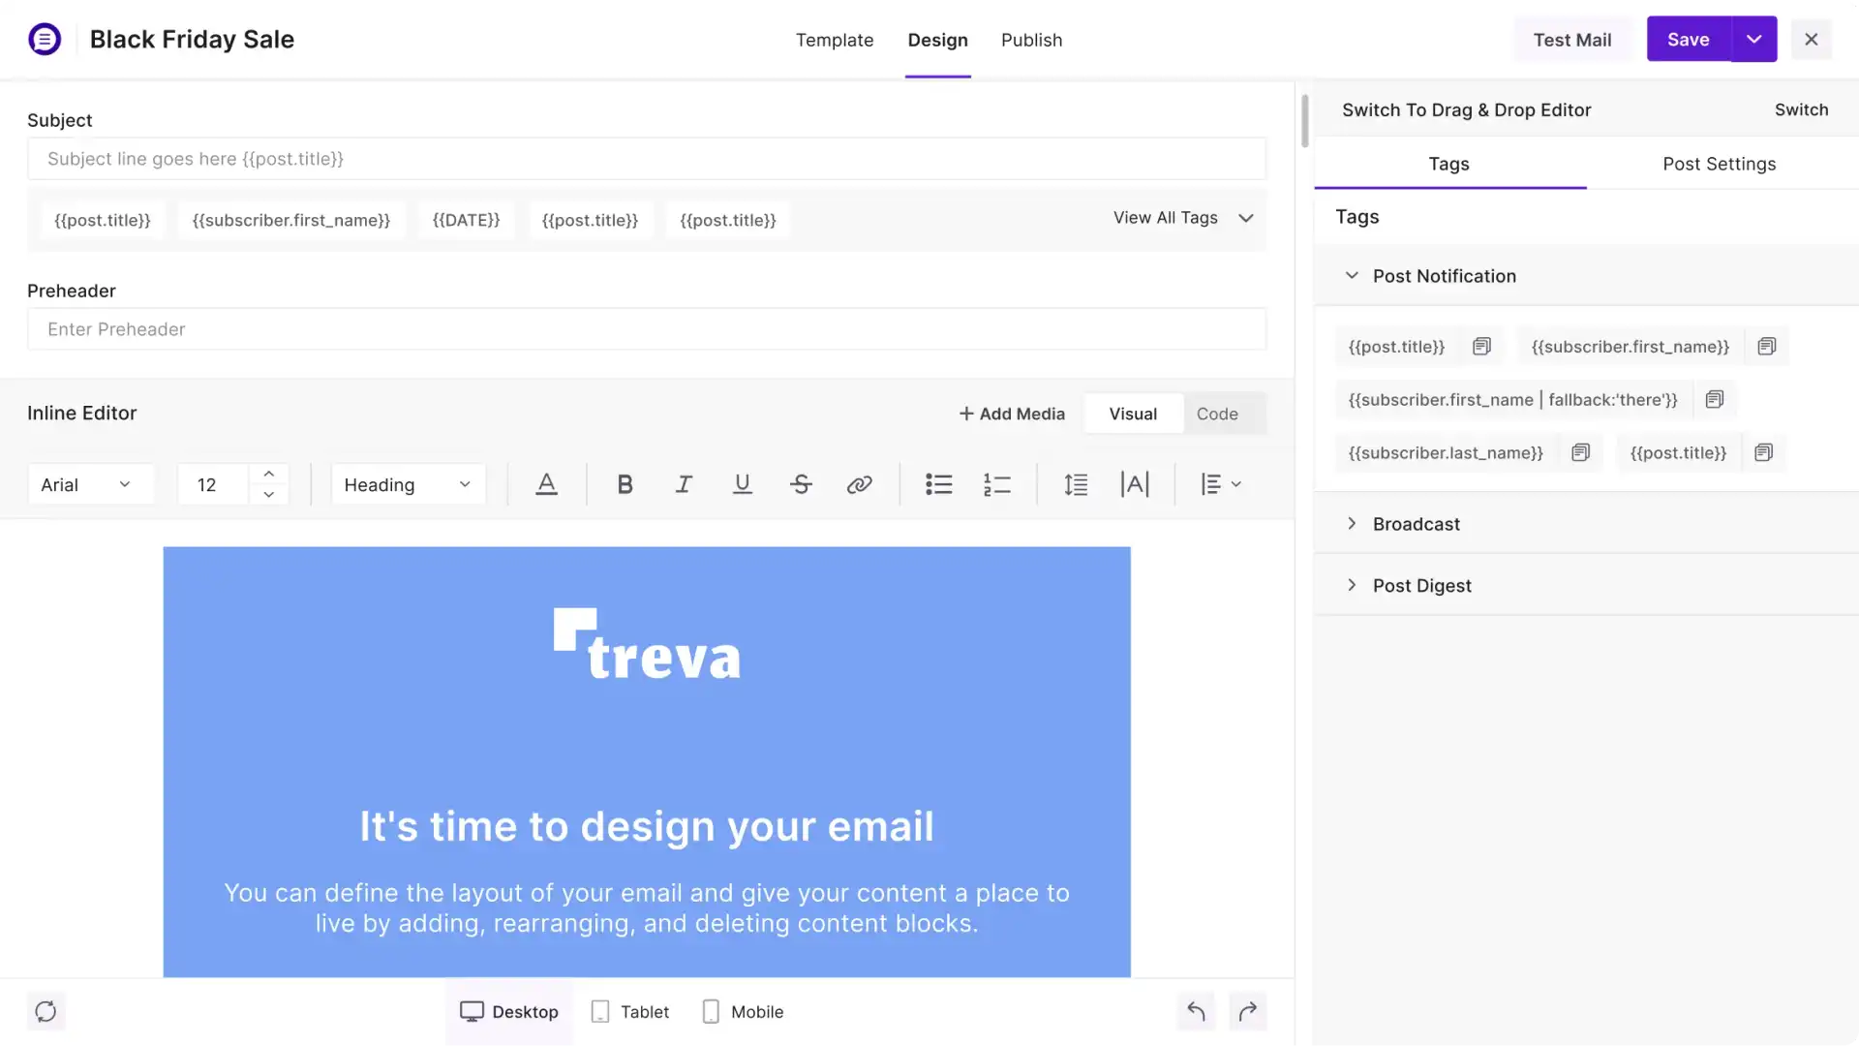Go to the Template tab

tap(835, 40)
